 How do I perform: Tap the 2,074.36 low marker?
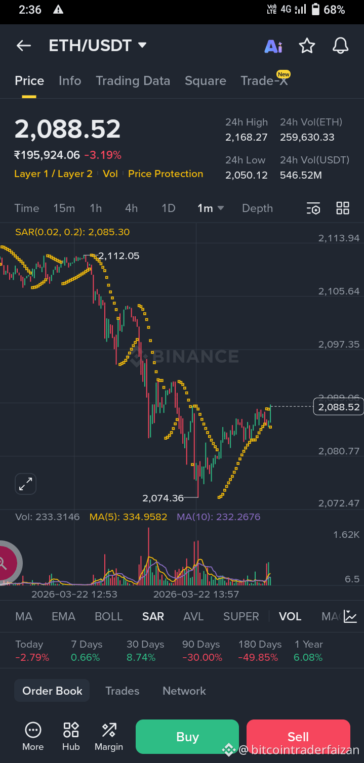(x=163, y=498)
